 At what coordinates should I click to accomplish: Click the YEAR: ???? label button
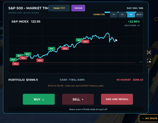click(x=59, y=8)
